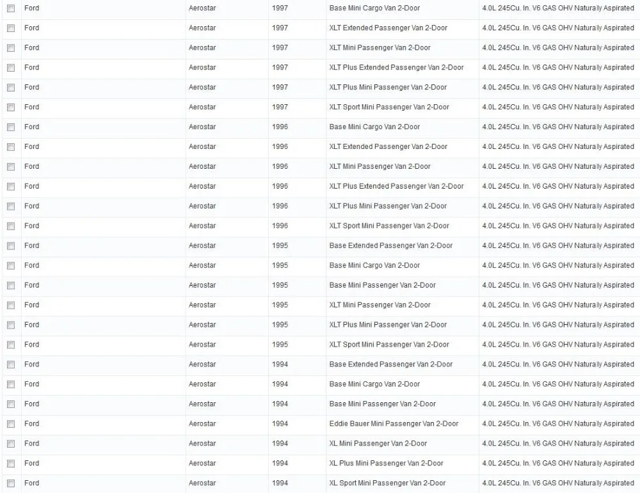Click the 1997 'XLT Mini Passenger Van 2-Door' trim text
640x493 pixels.
[x=380, y=48]
